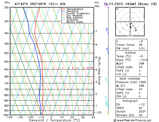Click the Dewp (°C) value -10.9

143,60
